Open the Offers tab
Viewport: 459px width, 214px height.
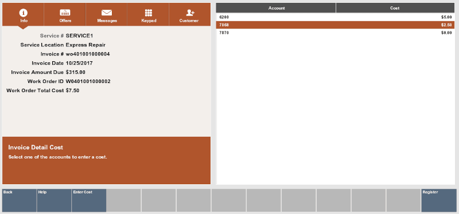(x=65, y=15)
